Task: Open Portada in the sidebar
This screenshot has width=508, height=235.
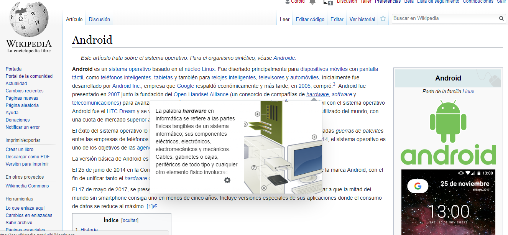Action: (13, 69)
